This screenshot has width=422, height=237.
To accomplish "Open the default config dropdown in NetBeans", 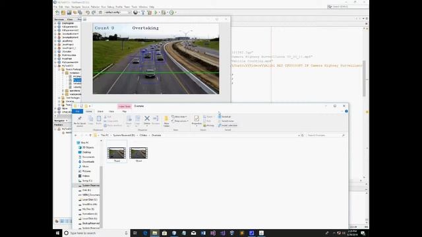I will tap(117, 13).
